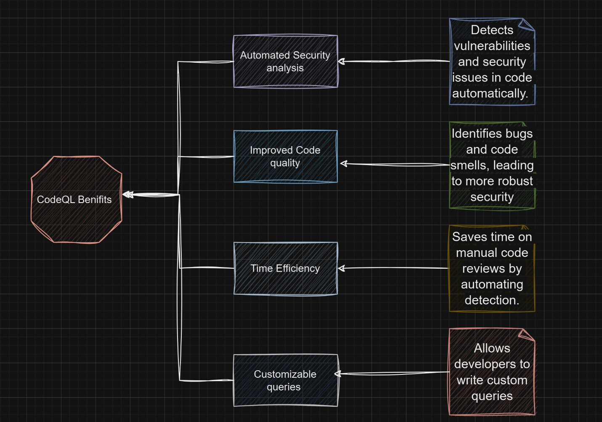Click the arrow entering Customizable queries

tap(337, 374)
